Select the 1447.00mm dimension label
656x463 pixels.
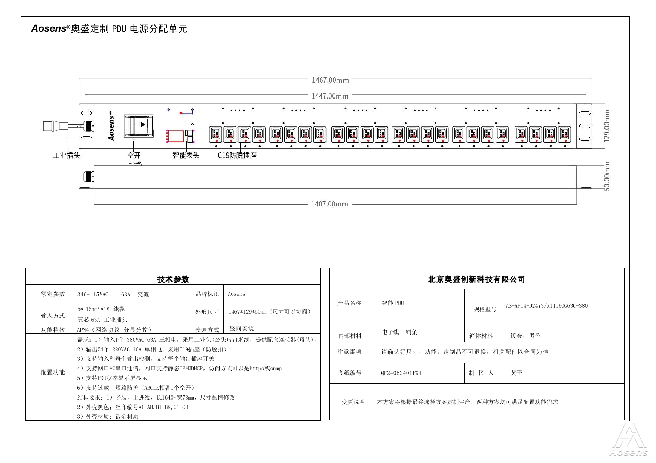point(330,96)
